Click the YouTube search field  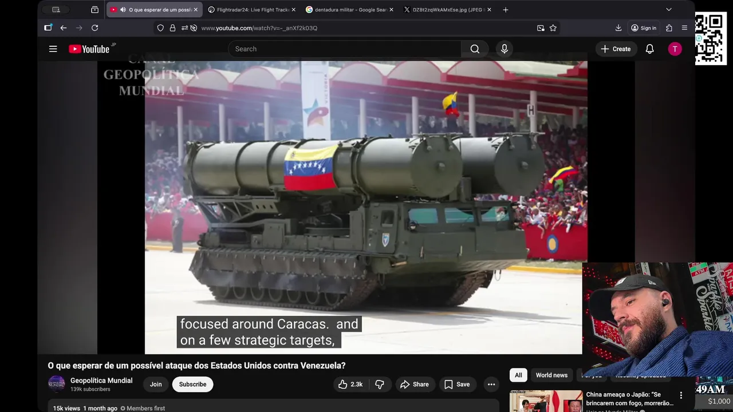(x=345, y=49)
